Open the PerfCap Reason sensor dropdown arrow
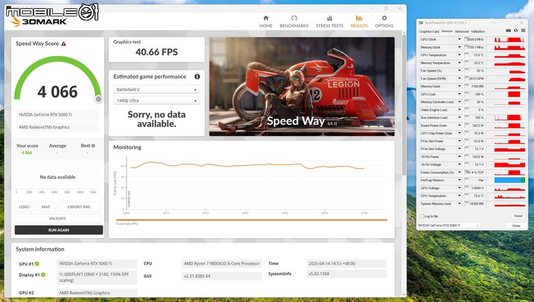This screenshot has width=534, height=302. 459,180
